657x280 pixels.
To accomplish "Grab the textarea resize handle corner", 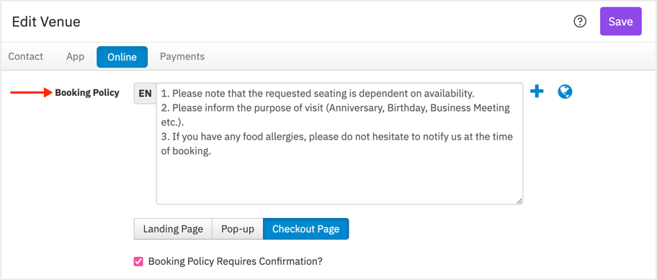I will tap(519, 201).
